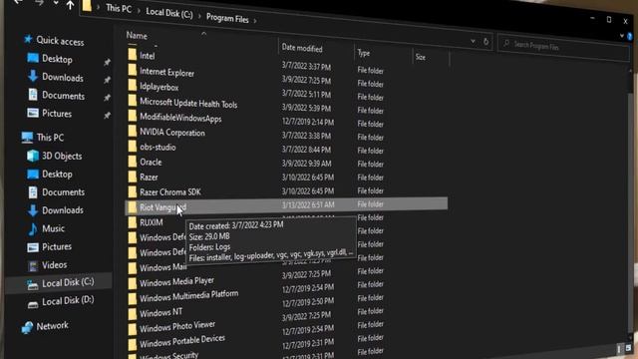Expand chevron after Program Files breadcrumb
This screenshot has width=638, height=359.
(x=255, y=20)
